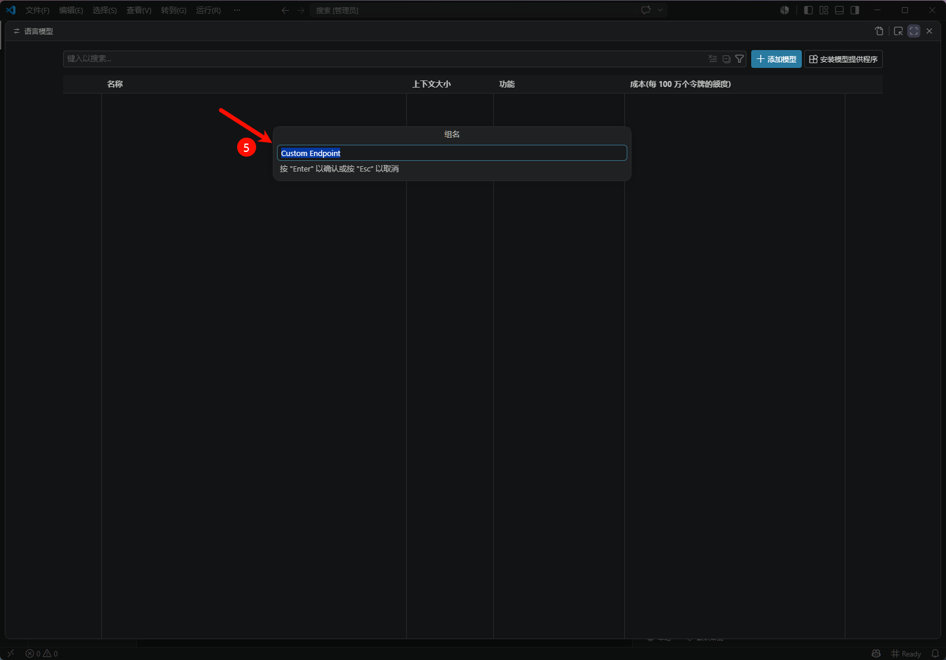Viewport: 946px width, 660px height.
Task: Open the 文件(F) menu
Action: (37, 10)
